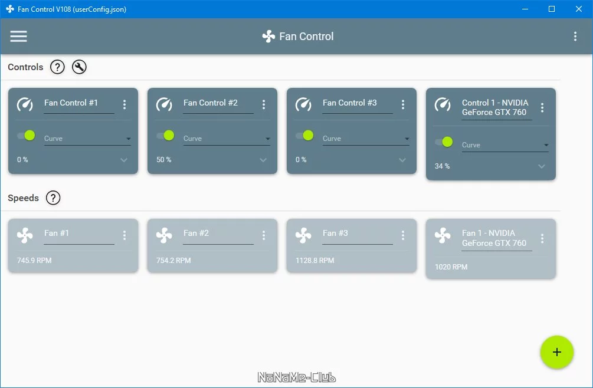
Task: Expand Fan Control #2 card details chevron
Action: tap(263, 160)
